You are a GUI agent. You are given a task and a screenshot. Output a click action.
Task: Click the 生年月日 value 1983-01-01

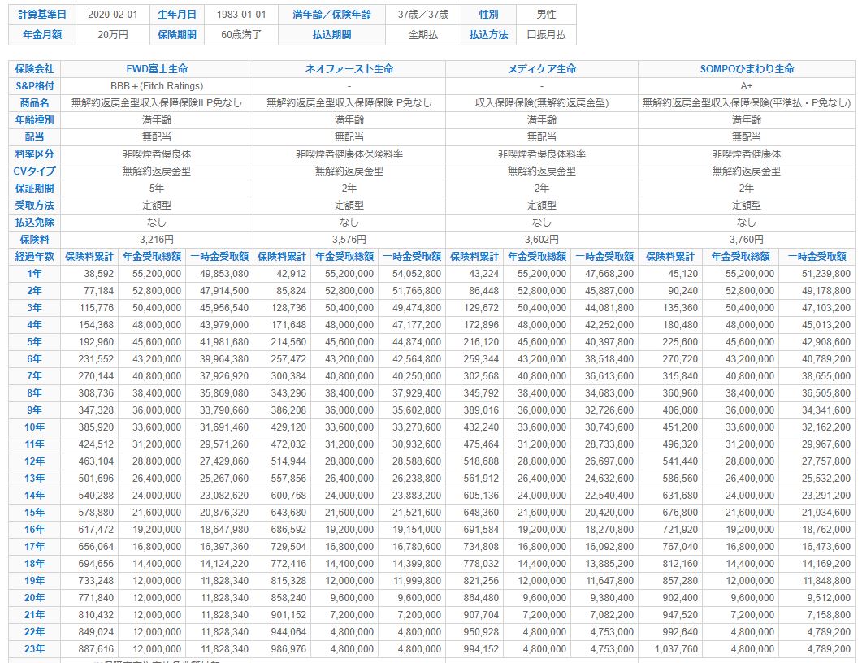[x=240, y=15]
